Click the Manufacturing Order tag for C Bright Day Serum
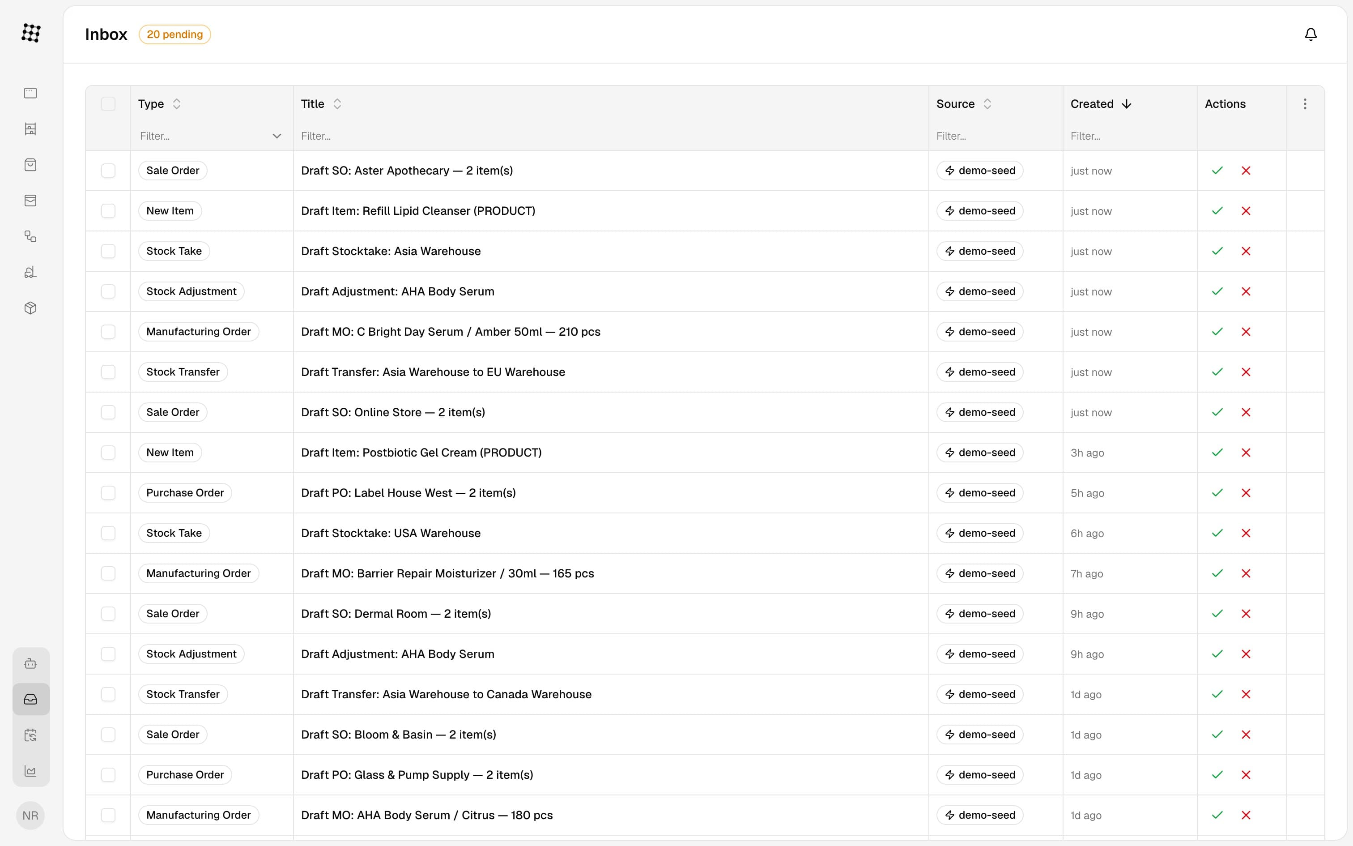Image resolution: width=1353 pixels, height=846 pixels. (199, 332)
